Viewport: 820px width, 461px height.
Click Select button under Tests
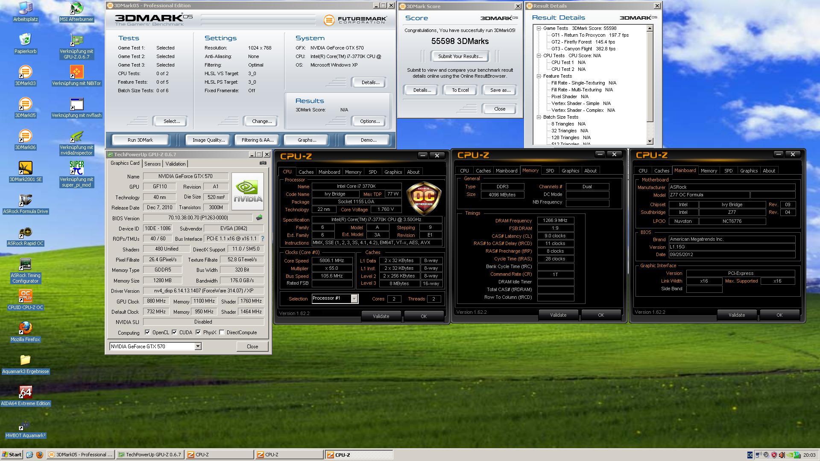[172, 121]
